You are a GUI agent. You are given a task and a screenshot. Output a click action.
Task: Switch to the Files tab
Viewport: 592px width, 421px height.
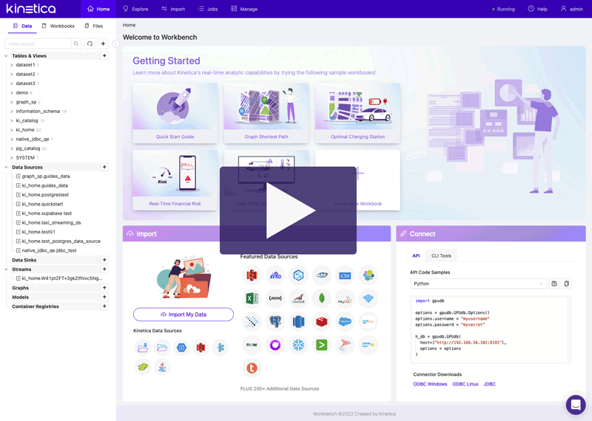pos(94,26)
